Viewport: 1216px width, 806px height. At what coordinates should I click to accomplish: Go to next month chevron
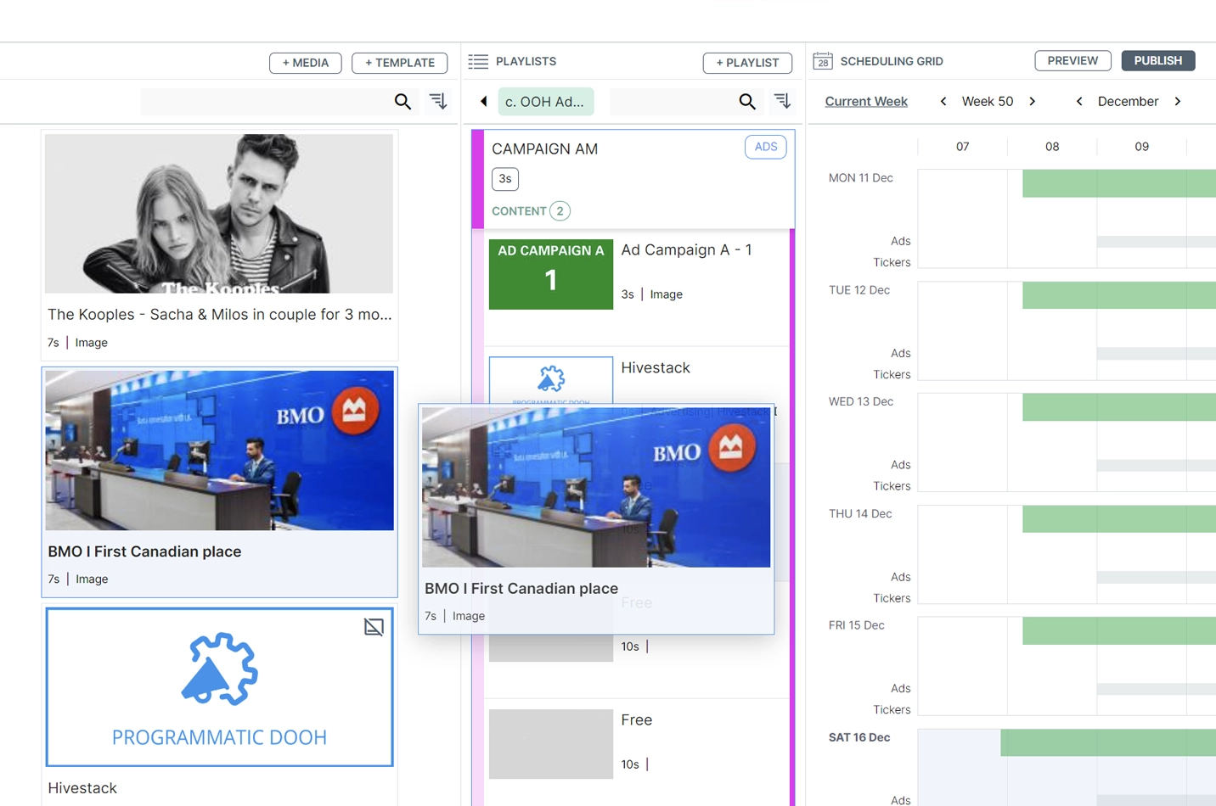click(x=1178, y=101)
